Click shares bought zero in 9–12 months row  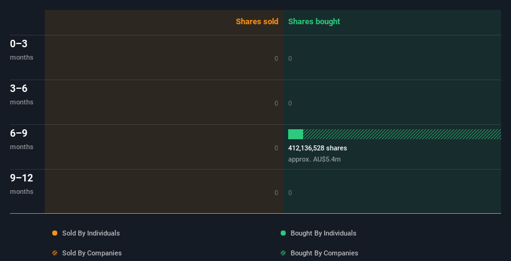pos(290,193)
